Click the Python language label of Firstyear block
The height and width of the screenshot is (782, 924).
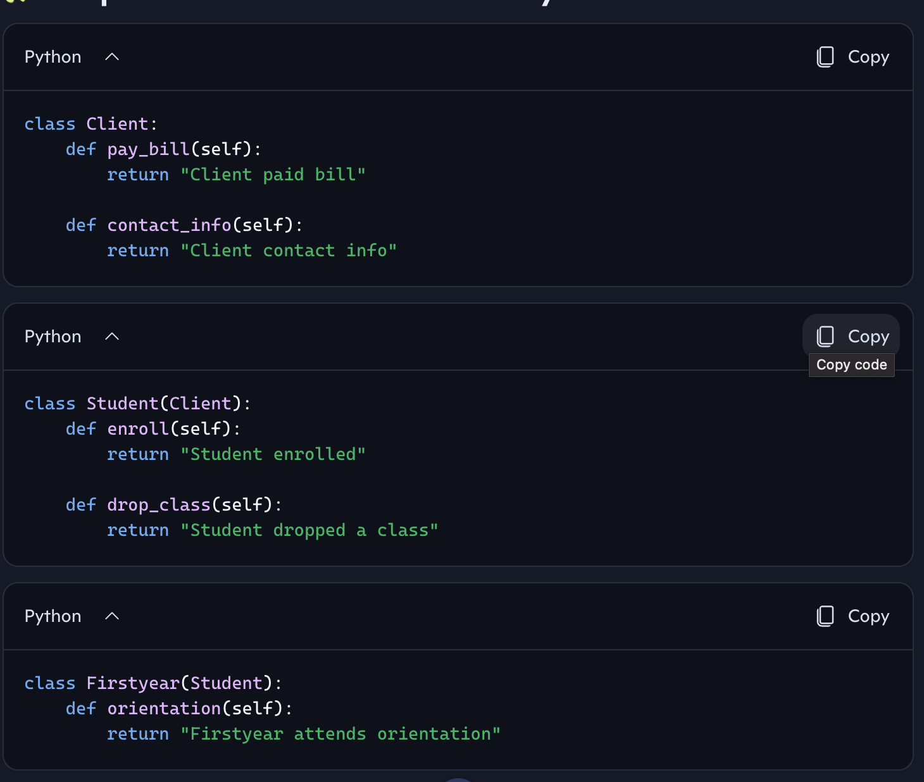tap(53, 616)
